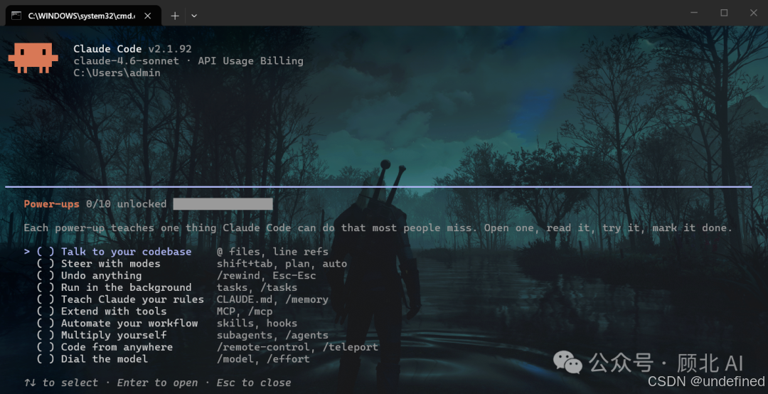This screenshot has height=394, width=768.
Task: Check the Extend with tools box
Action: click(45, 312)
